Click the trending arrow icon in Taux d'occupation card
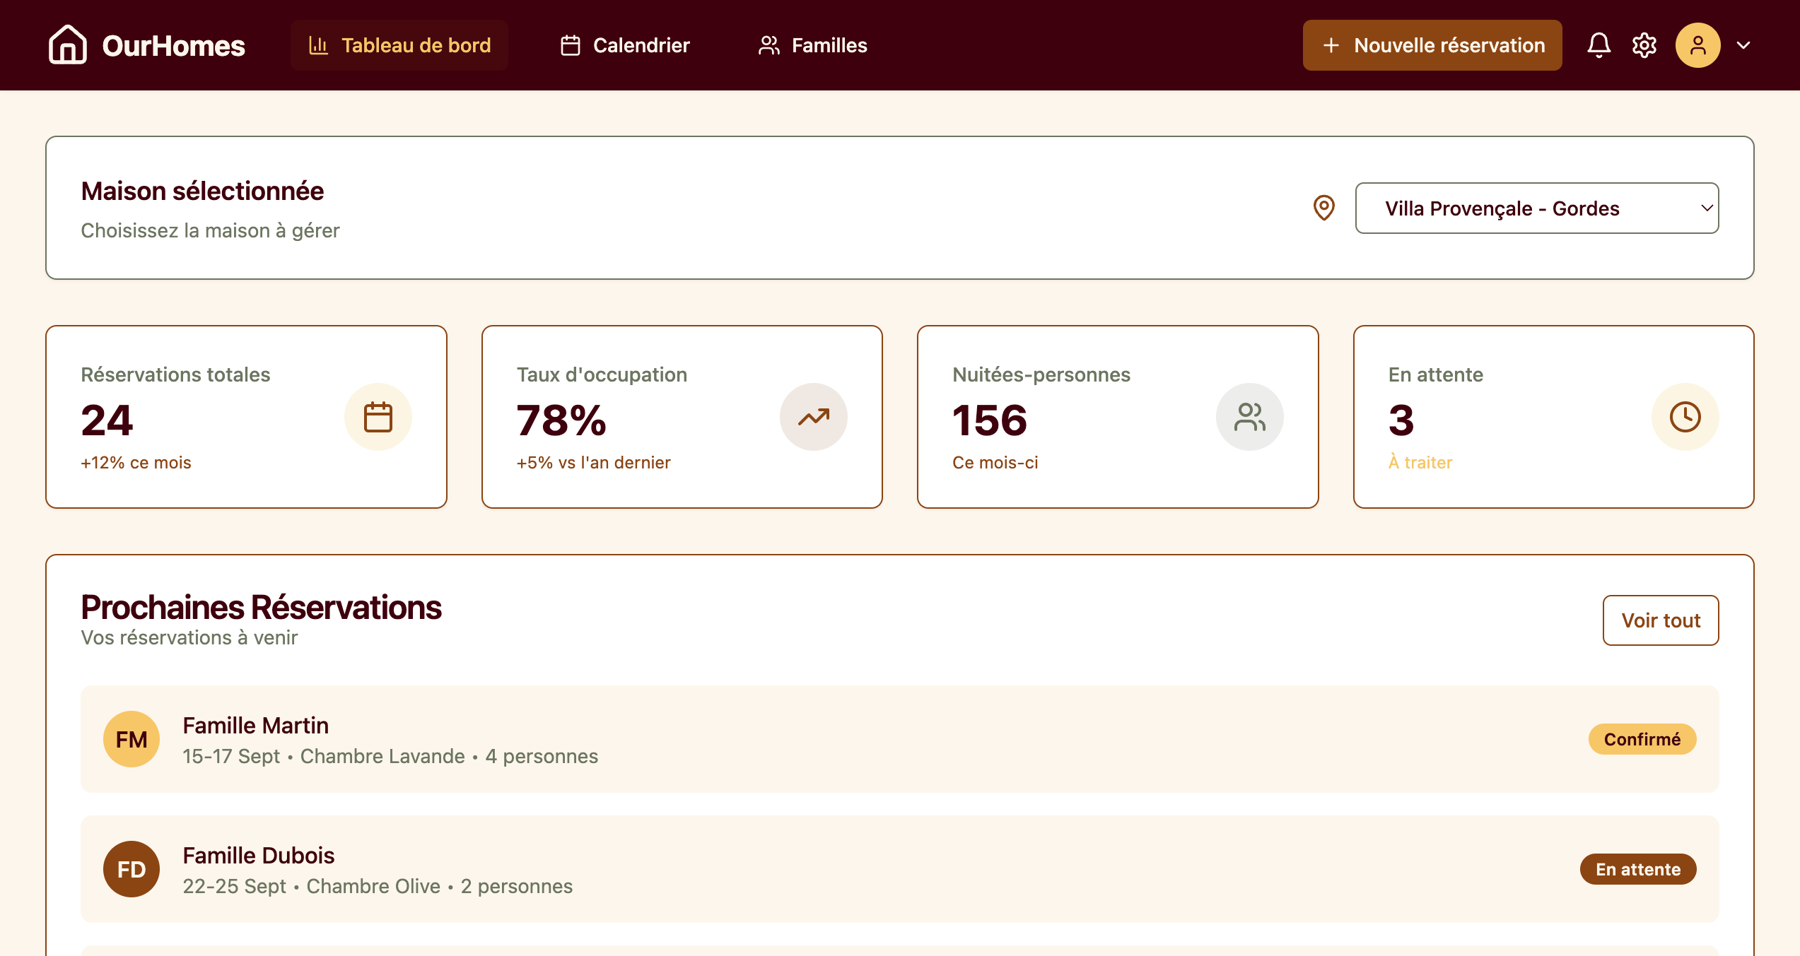Viewport: 1800px width, 956px height. tap(813, 417)
